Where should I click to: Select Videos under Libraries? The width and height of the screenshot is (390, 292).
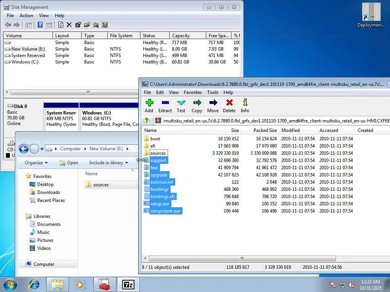coord(44,248)
